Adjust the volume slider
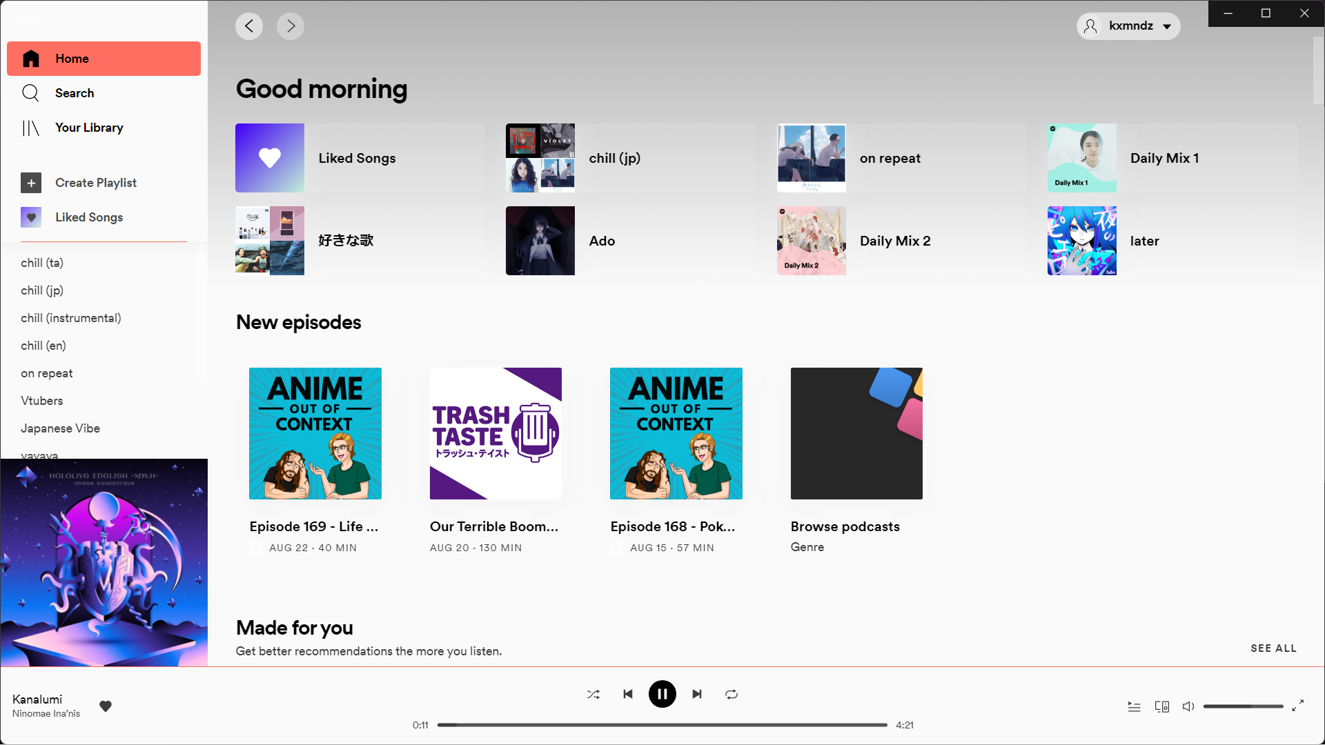 [1243, 706]
